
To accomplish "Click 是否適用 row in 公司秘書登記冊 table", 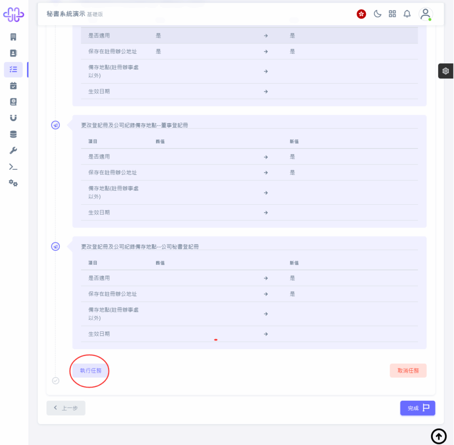I will 249,278.
